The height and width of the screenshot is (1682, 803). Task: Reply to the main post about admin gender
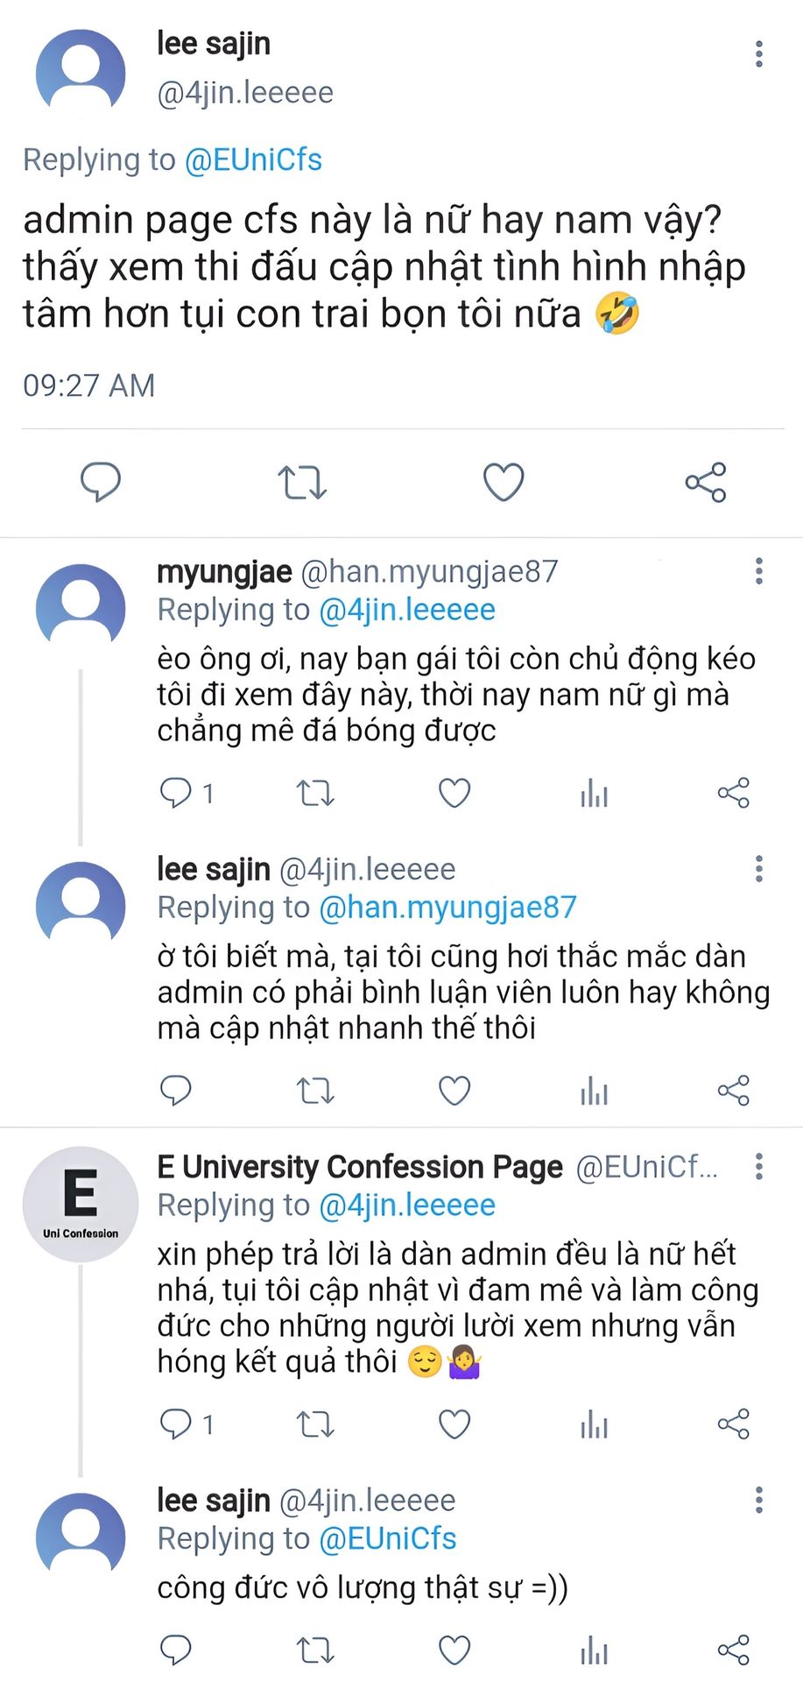[100, 482]
